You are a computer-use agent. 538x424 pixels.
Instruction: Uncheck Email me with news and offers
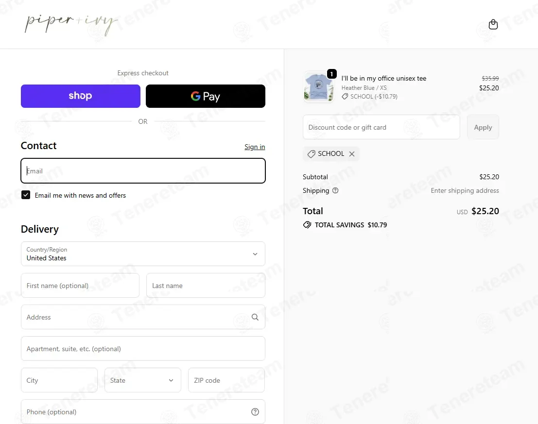click(x=26, y=195)
